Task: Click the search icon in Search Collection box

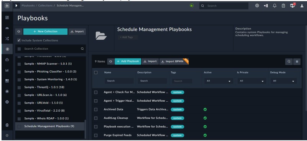Action: pos(82,49)
